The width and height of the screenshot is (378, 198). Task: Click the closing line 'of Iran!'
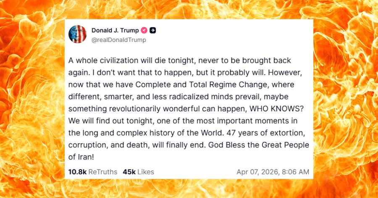(x=82, y=157)
